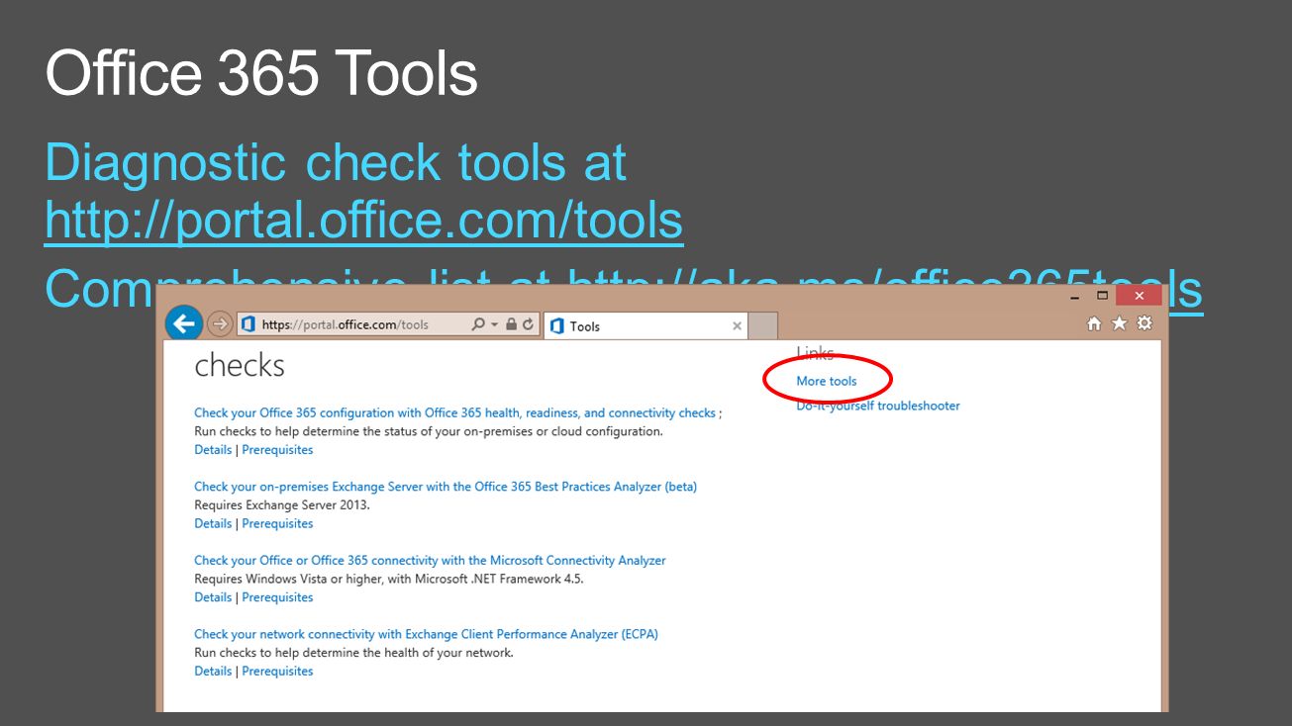Close the Tools tab
The image size is (1292, 726).
tap(737, 325)
